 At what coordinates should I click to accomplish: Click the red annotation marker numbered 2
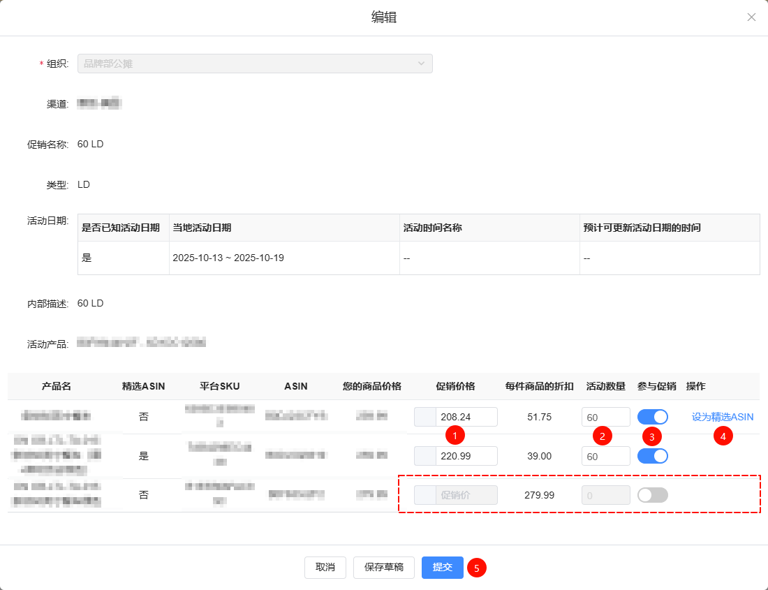coord(602,436)
